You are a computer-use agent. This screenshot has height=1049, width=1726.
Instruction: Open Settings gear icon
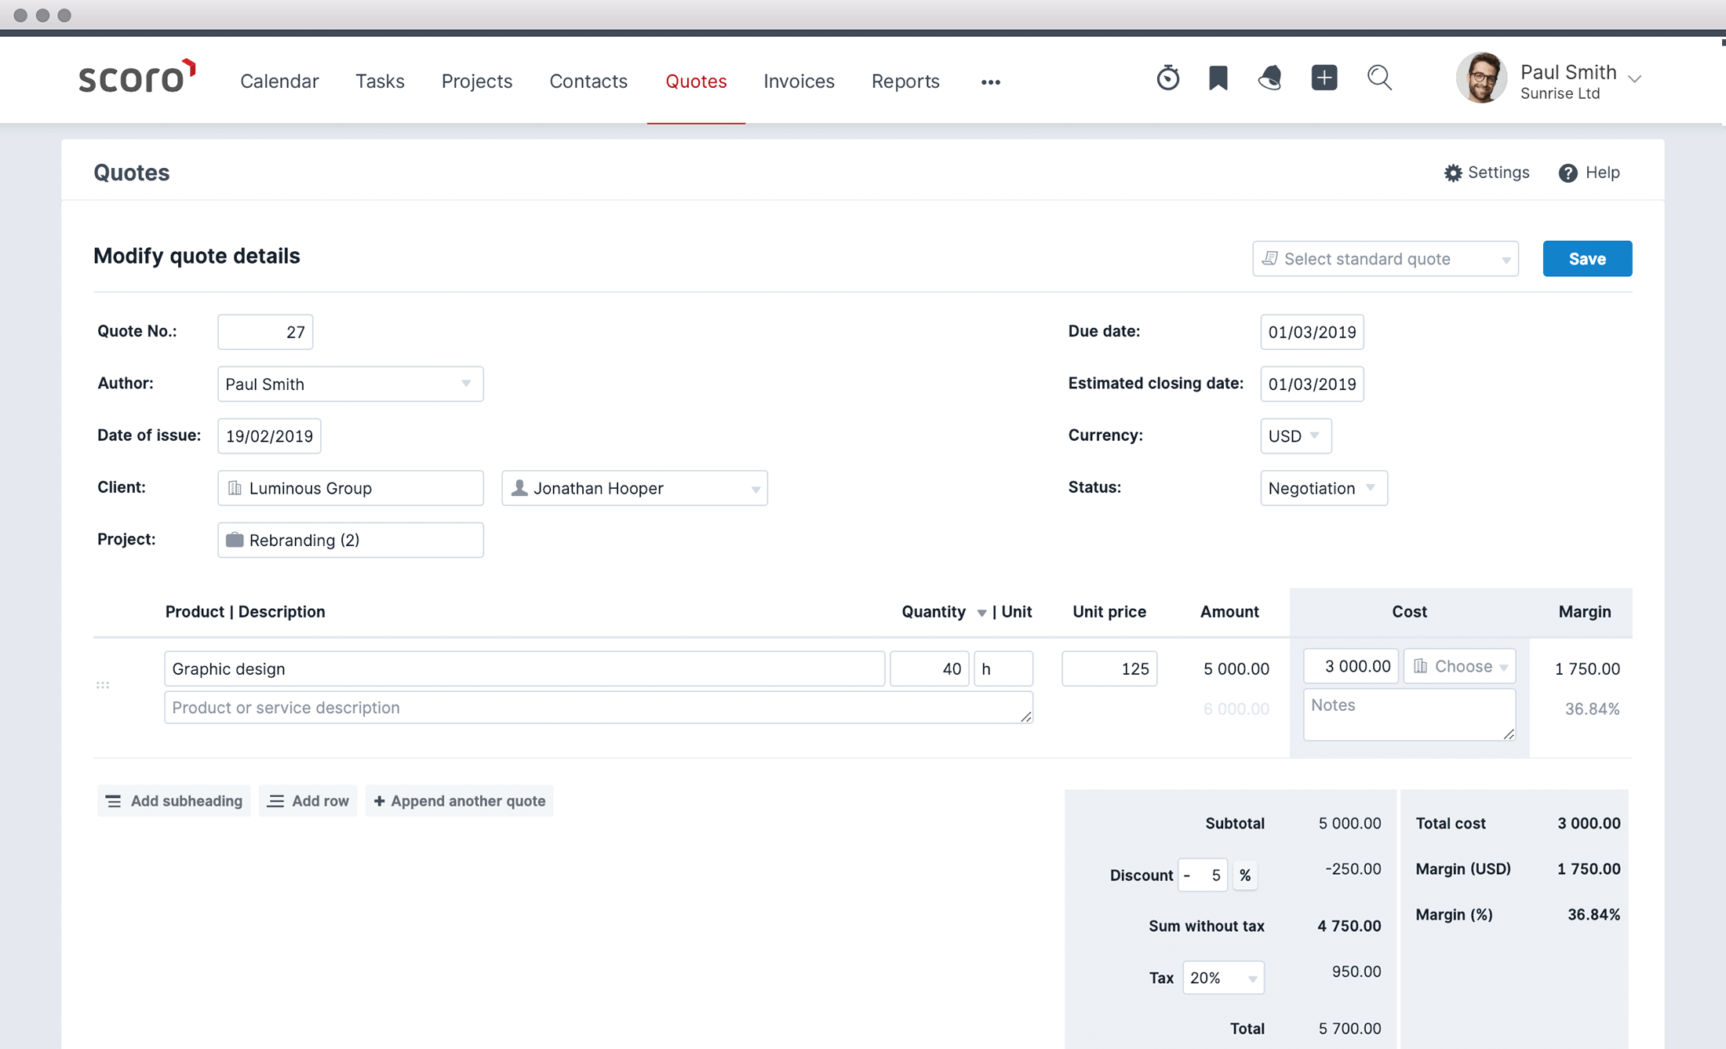pos(1453,173)
